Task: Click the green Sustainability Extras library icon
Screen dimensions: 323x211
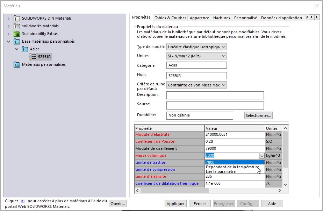Action: pos(17,34)
